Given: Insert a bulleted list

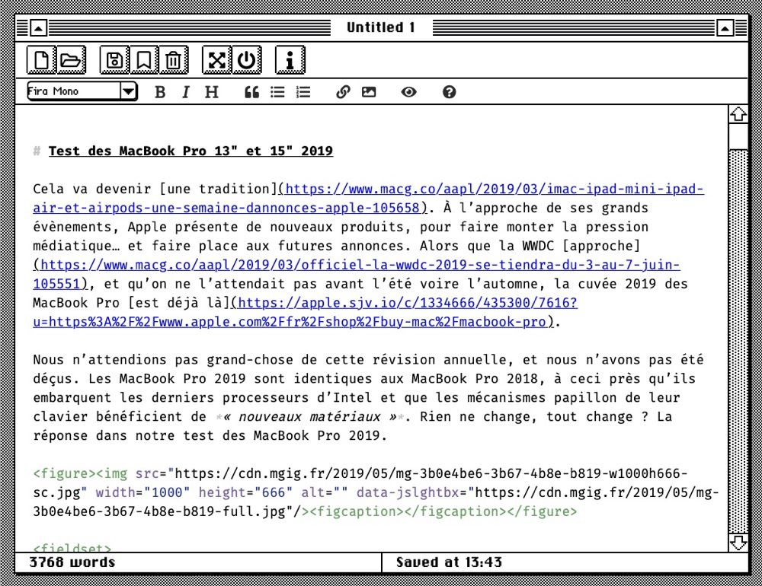Looking at the screenshot, I should coord(277,92).
